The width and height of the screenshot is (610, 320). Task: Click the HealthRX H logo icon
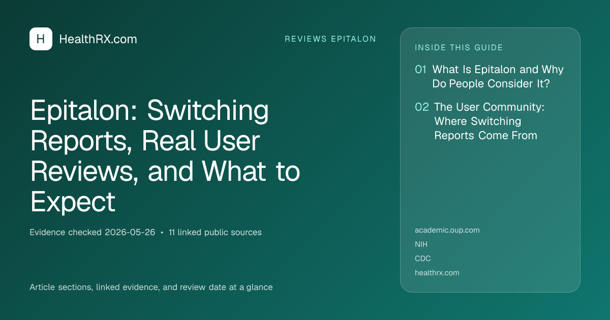click(x=41, y=39)
